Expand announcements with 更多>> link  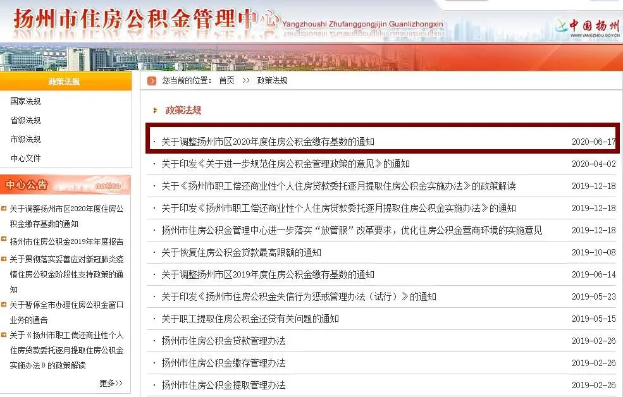(x=111, y=383)
